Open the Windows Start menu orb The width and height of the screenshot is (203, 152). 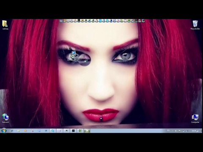tap(4, 130)
